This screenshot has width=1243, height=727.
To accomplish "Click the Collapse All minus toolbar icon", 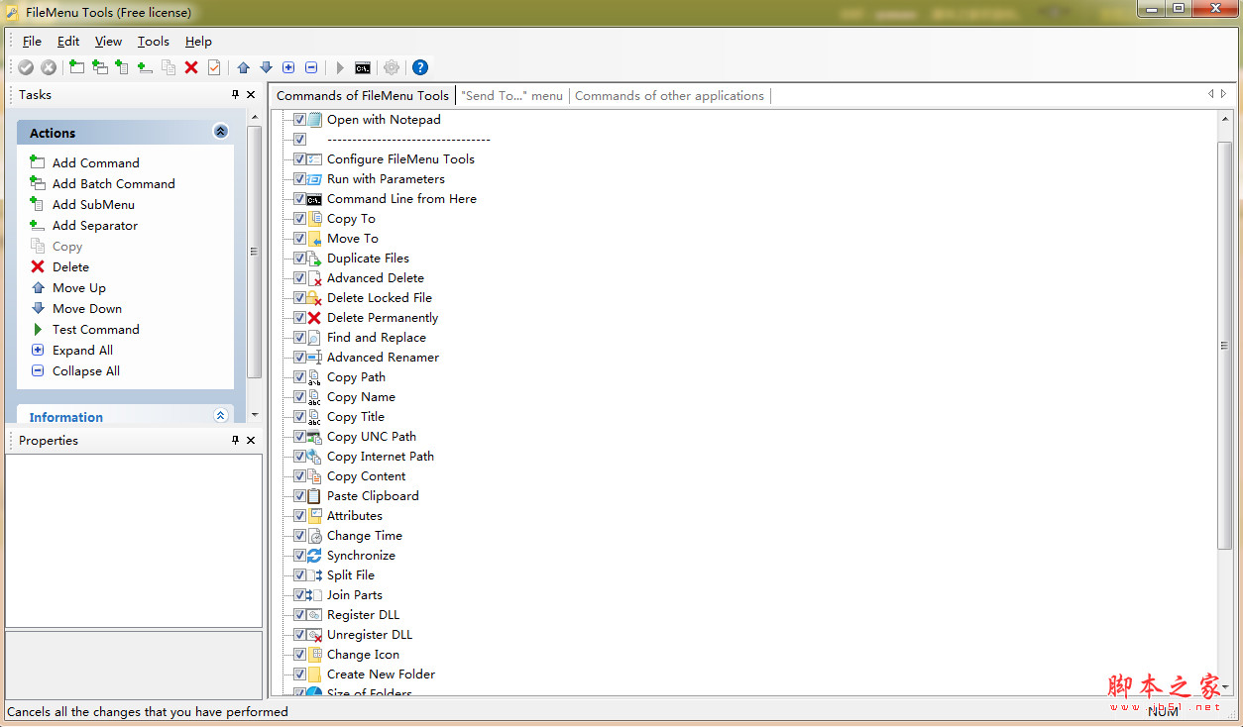I will 311,67.
